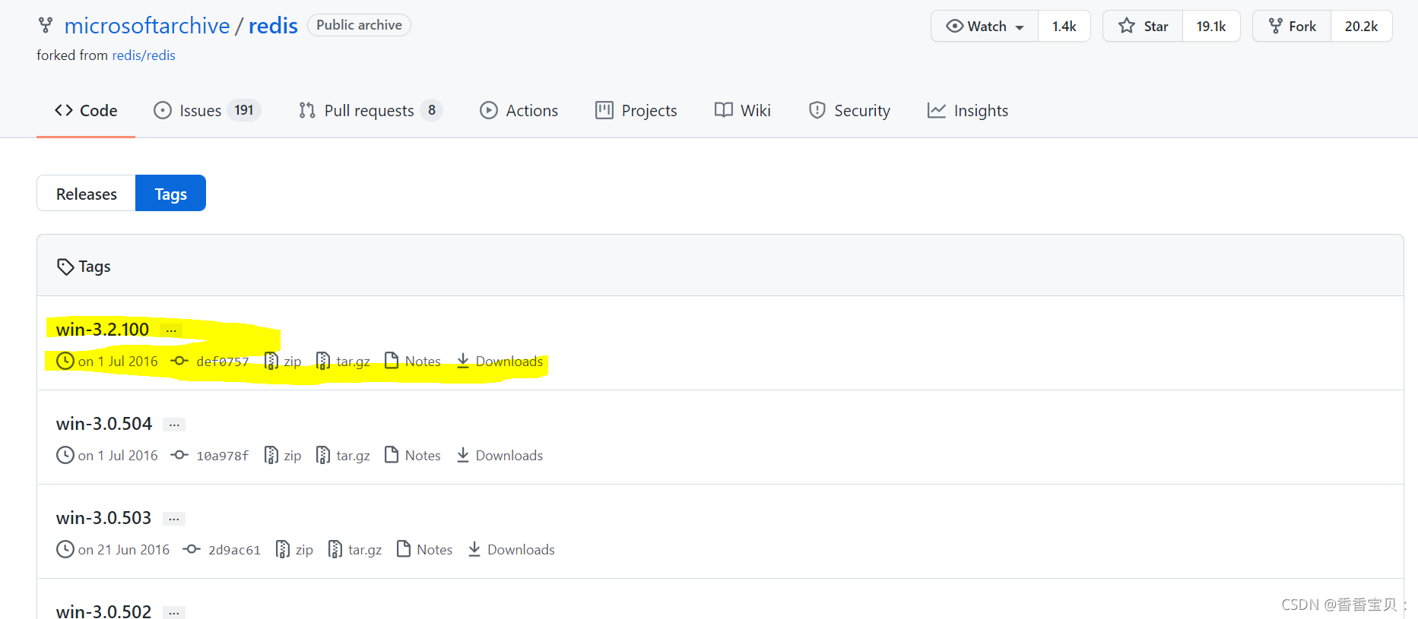Open Downloads for win-3.0.504
Screen dimensions: 1418x619
click(500, 455)
